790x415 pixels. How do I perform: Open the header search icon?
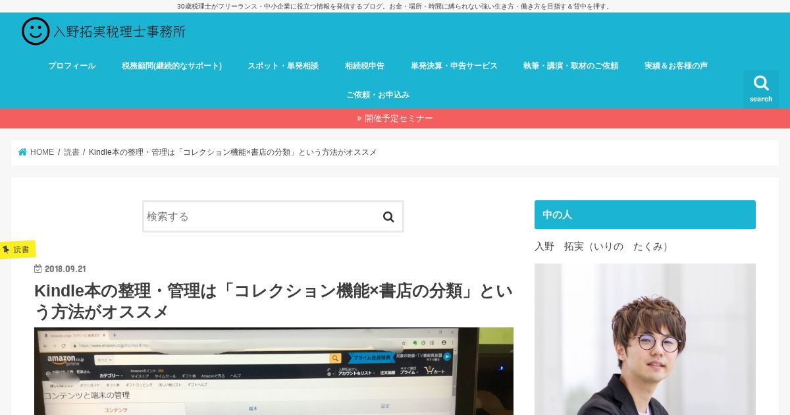[761, 89]
